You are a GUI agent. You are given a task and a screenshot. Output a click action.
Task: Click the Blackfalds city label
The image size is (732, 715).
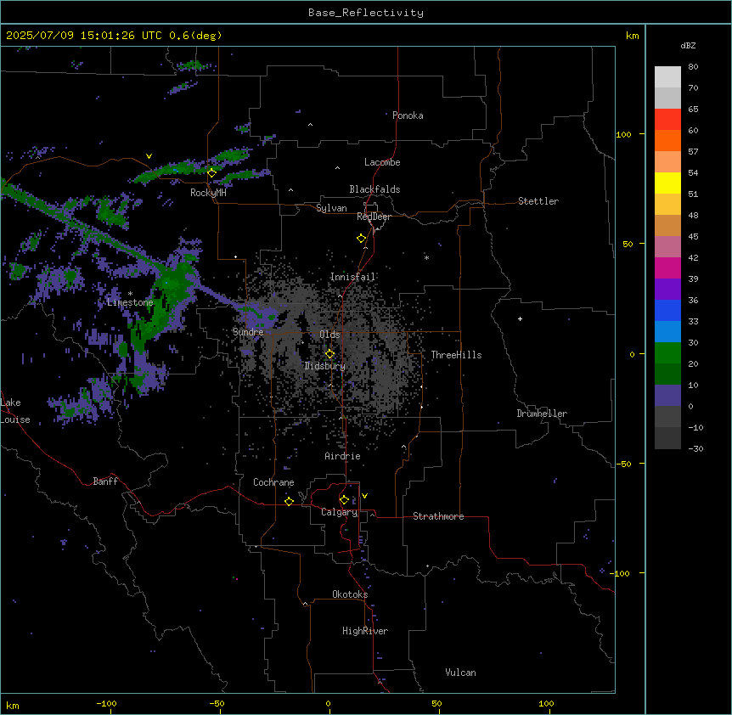374,189
